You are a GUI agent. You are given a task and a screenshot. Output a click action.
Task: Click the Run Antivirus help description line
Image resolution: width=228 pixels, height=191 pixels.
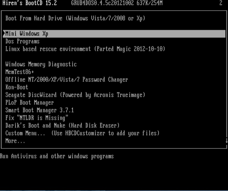point(57,156)
